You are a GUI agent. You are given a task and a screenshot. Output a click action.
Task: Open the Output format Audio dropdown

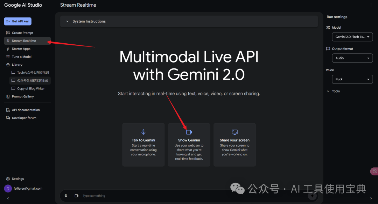[x=352, y=58]
